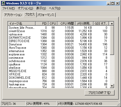Select the taskmgr.exe process
Viewport: 121px width, 107px height.
click(x=59, y=84)
